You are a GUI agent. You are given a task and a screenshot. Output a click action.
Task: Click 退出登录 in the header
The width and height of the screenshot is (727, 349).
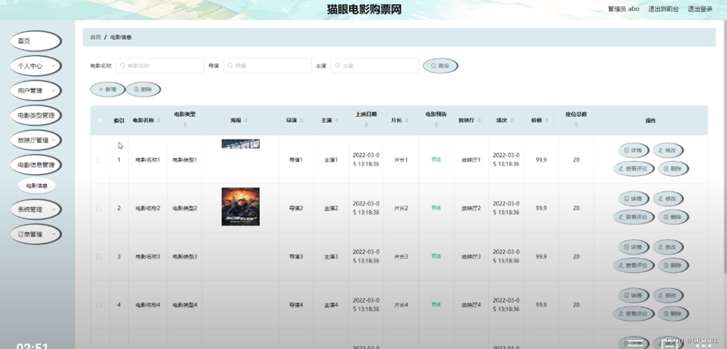click(x=700, y=9)
